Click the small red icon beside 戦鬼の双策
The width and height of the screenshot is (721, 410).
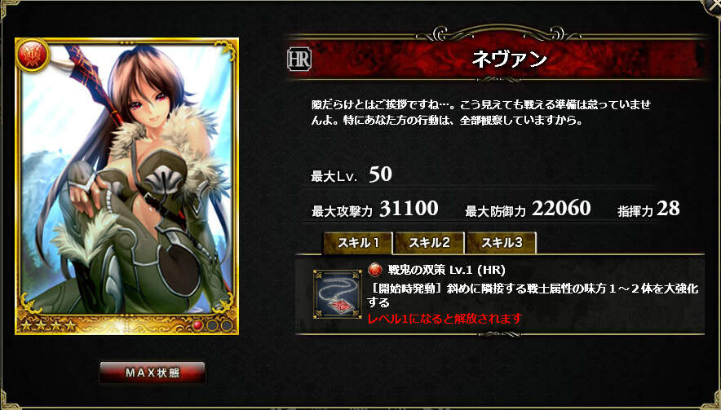[x=375, y=269]
